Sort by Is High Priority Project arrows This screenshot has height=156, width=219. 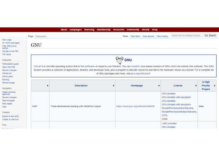[x=215, y=86]
